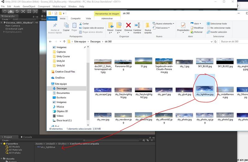Click Copiar ruta de acceso
This screenshot has width=248, height=162.
click(x=91, y=28)
